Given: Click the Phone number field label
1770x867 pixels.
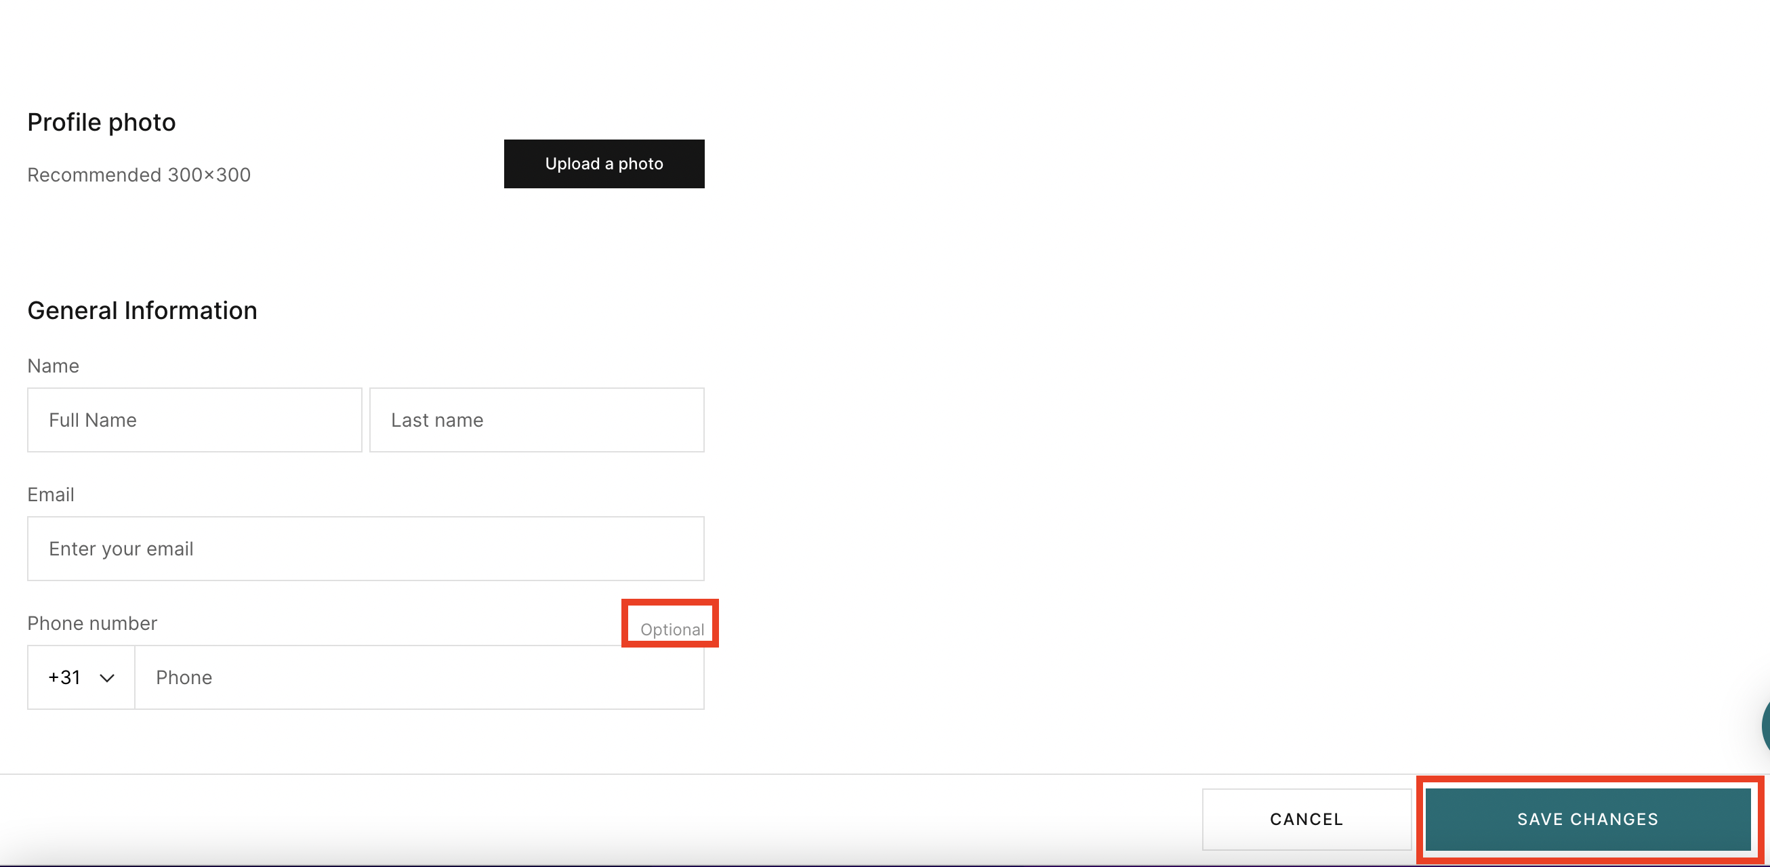Looking at the screenshot, I should coord(92,623).
